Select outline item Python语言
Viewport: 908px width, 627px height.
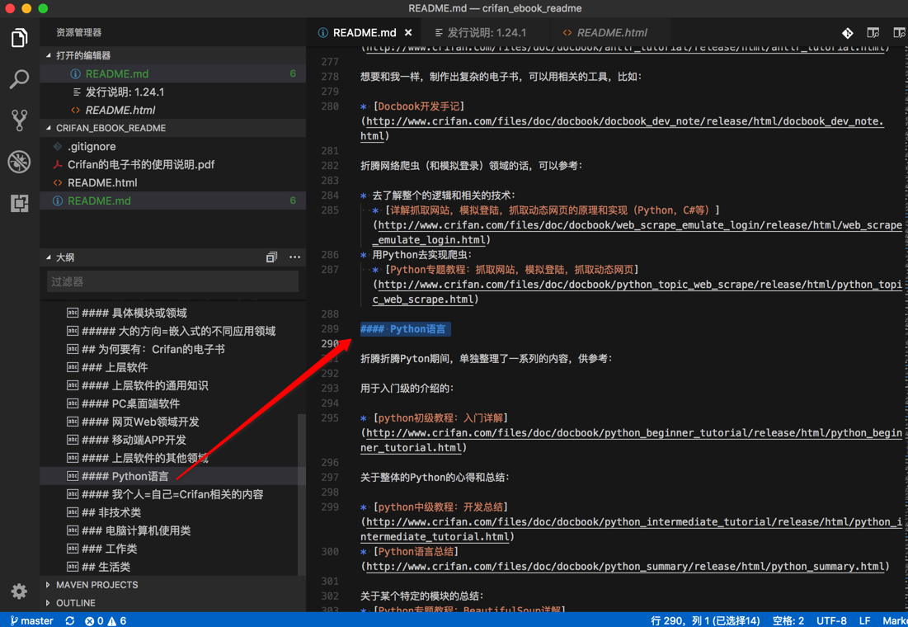pos(168,476)
